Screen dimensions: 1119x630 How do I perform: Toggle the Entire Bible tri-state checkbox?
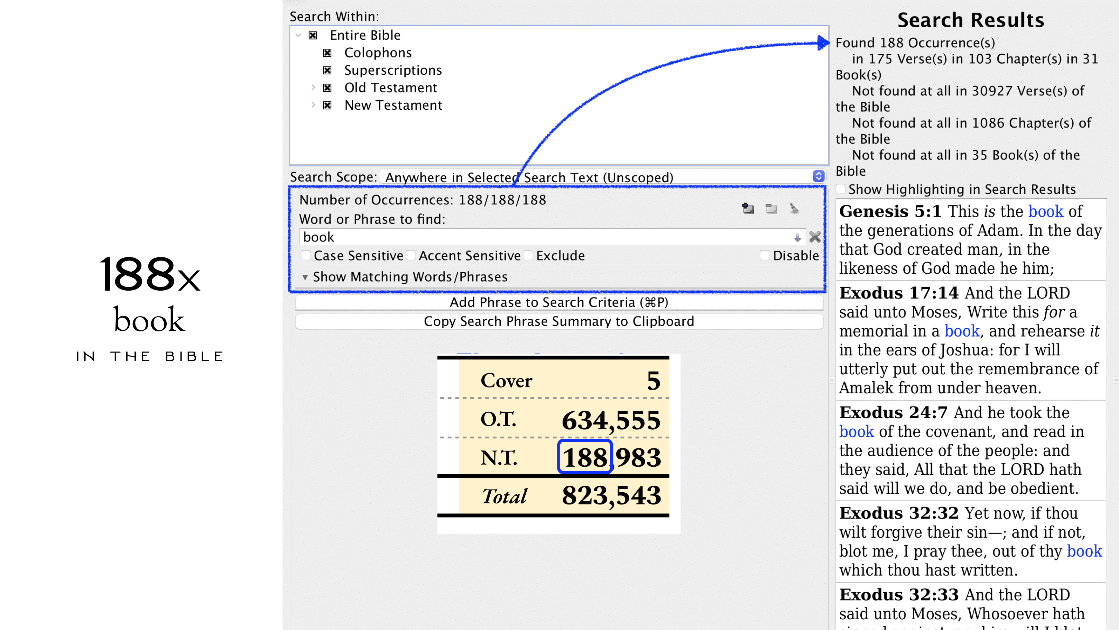pos(313,35)
